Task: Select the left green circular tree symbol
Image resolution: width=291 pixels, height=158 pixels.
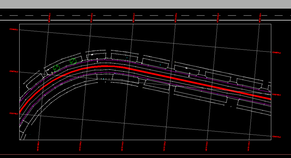Action: pos(56,68)
